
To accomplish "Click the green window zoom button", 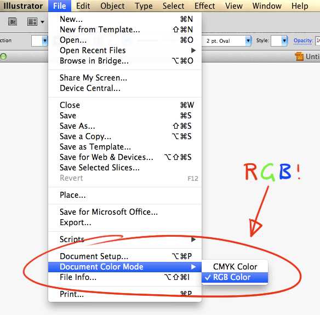I will (x=3, y=56).
